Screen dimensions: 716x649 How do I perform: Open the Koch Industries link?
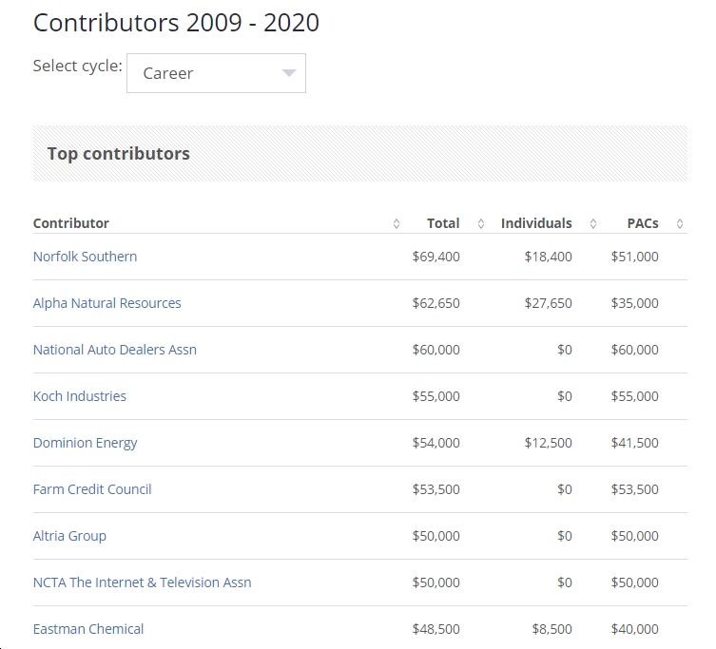[80, 396]
